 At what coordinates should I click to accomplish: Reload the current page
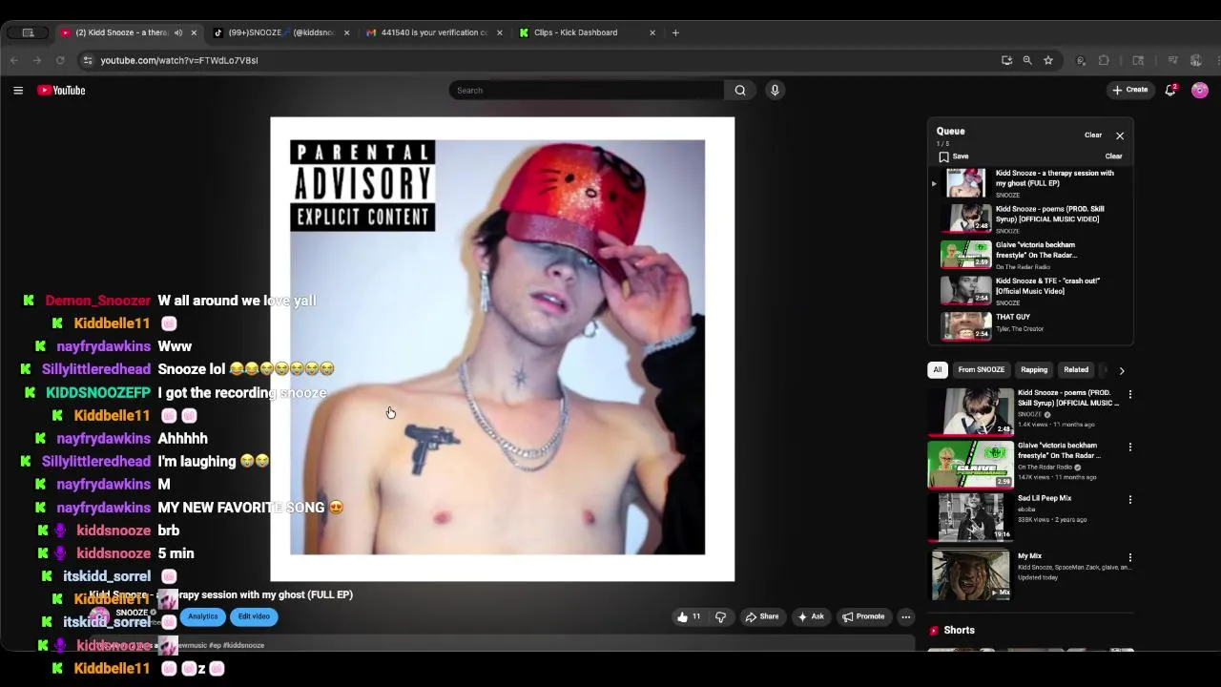click(60, 60)
